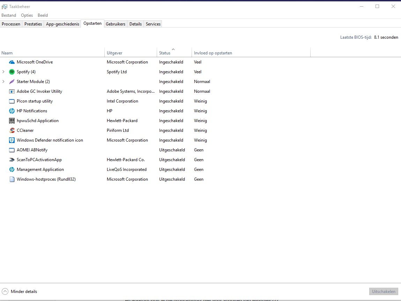Click Piriform Ltd publisher cell
Screen dimensions: 401x301
coord(118,130)
